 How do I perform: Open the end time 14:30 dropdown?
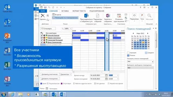coord(118,79)
